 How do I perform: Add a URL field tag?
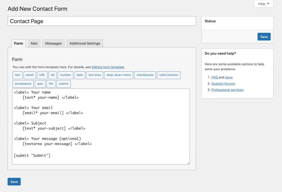42,75
